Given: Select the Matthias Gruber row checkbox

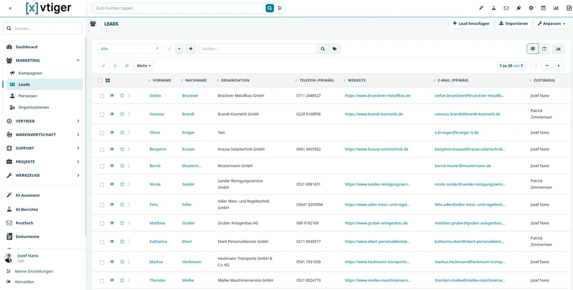Looking at the screenshot, I should [x=102, y=223].
